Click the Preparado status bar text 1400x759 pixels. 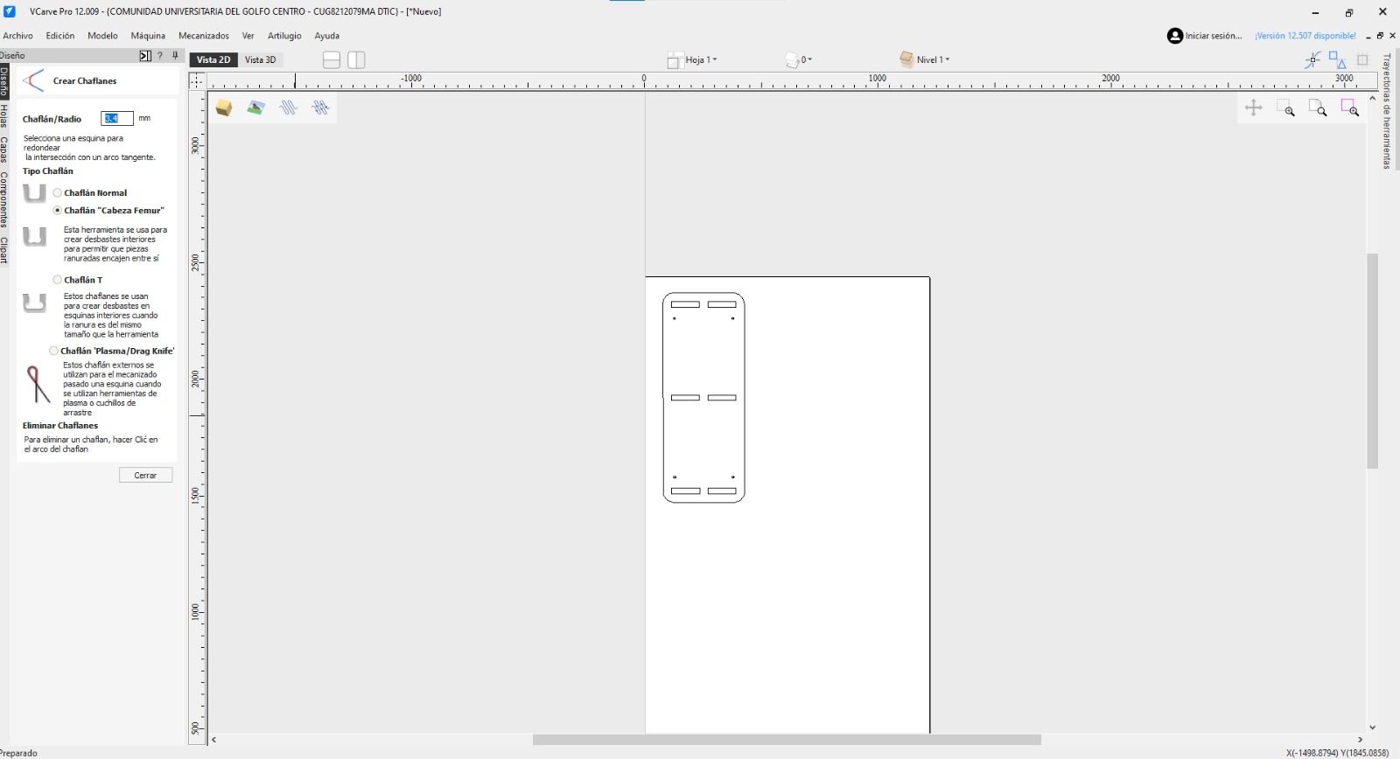click(x=19, y=753)
